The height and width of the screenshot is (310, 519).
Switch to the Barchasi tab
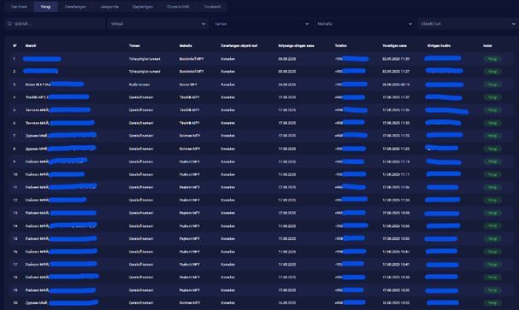[x=19, y=7]
